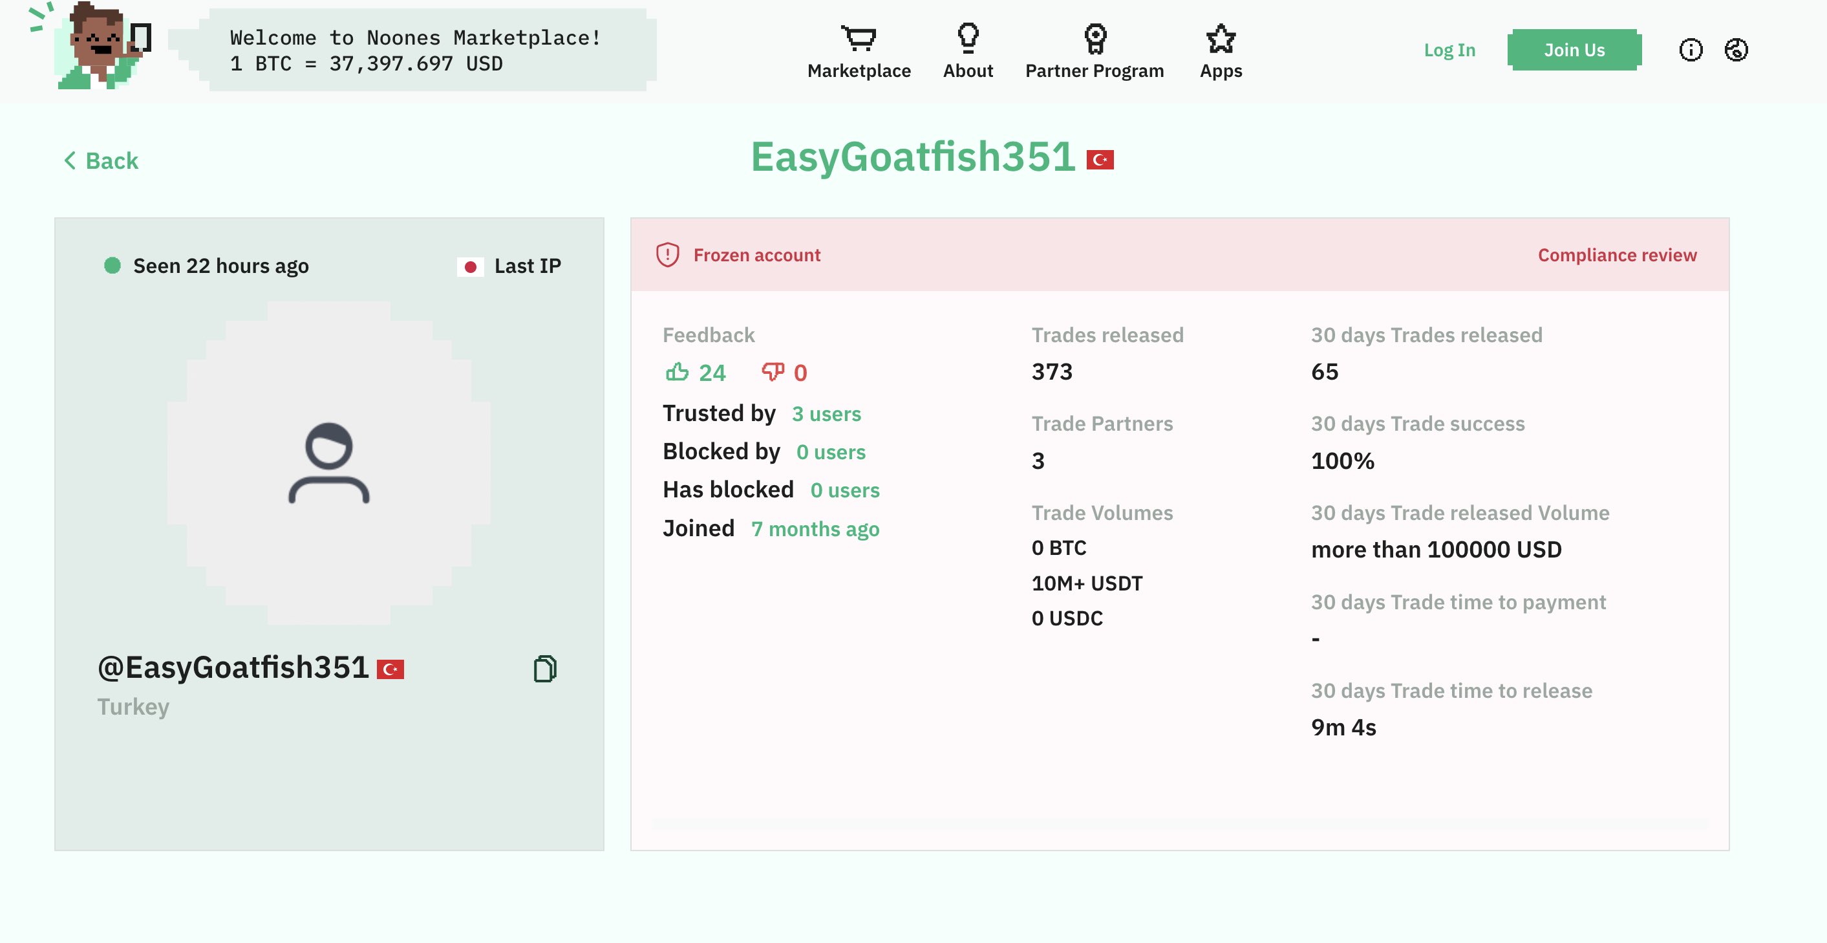The image size is (1827, 943).
Task: View the 3 users trusting this profile
Action: pos(826,414)
